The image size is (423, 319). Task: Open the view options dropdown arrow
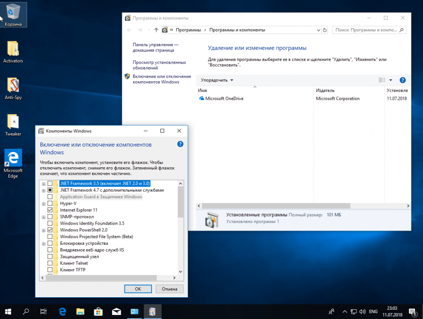(391, 80)
